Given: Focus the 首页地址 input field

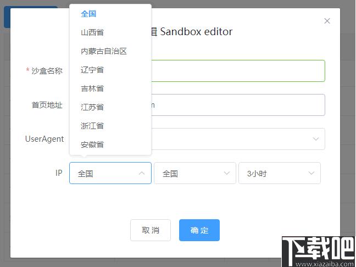Looking at the screenshot, I should pos(238,105).
